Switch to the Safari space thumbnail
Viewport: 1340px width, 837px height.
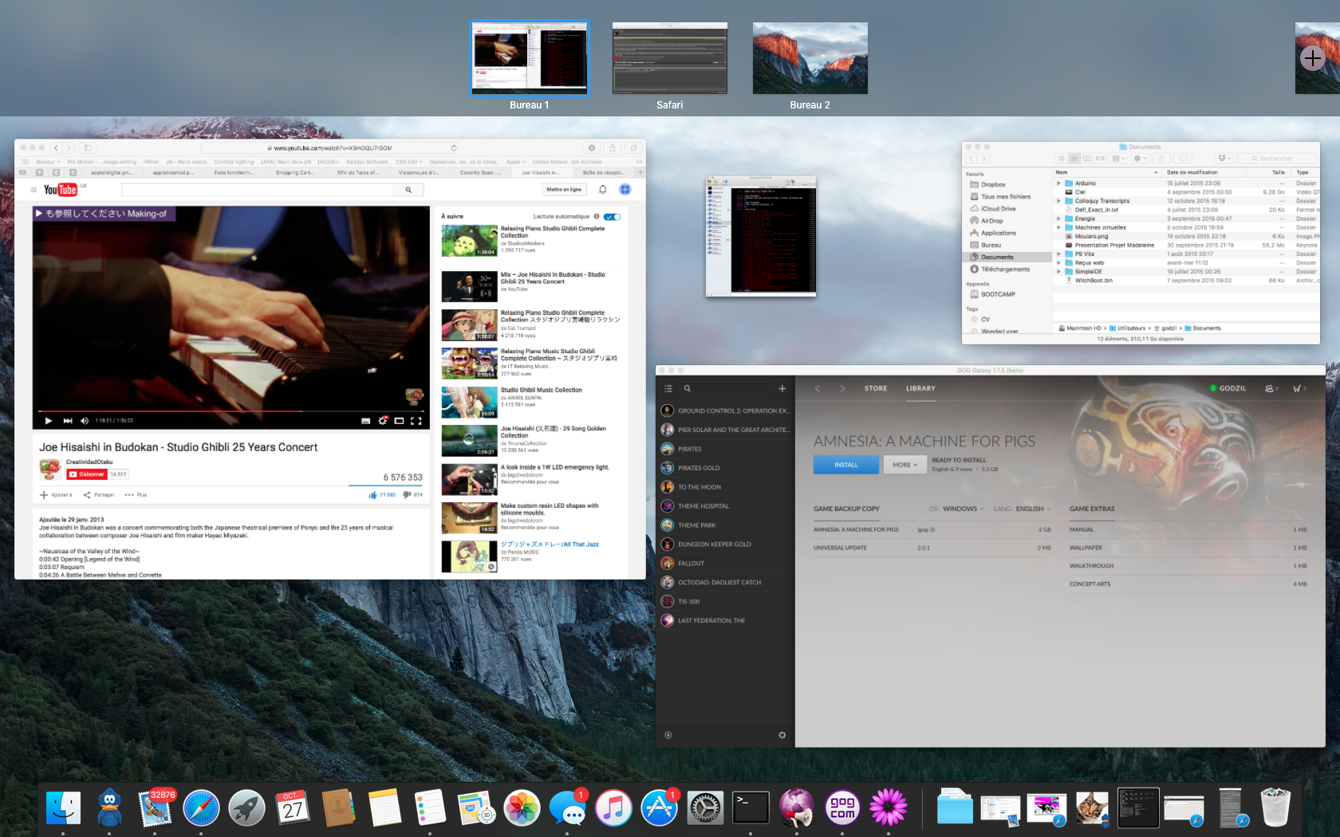[x=669, y=58]
